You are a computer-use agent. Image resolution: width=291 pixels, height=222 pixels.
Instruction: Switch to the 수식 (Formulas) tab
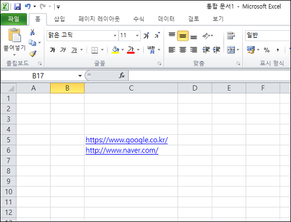point(139,19)
